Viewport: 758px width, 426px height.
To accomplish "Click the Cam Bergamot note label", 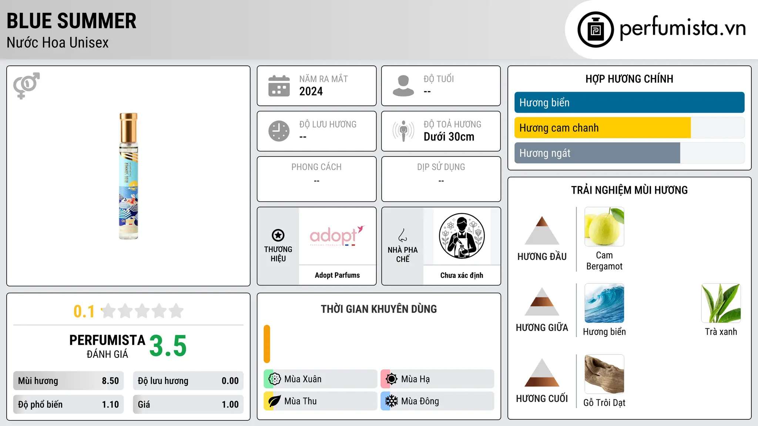I will 604,261.
